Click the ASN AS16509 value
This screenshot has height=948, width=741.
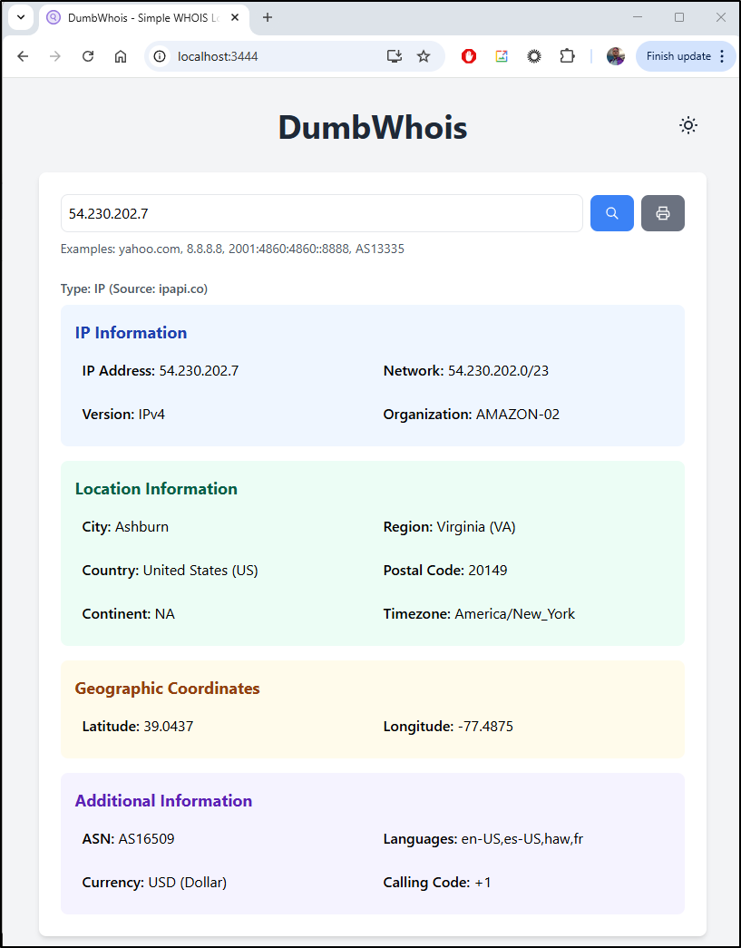[x=146, y=838]
